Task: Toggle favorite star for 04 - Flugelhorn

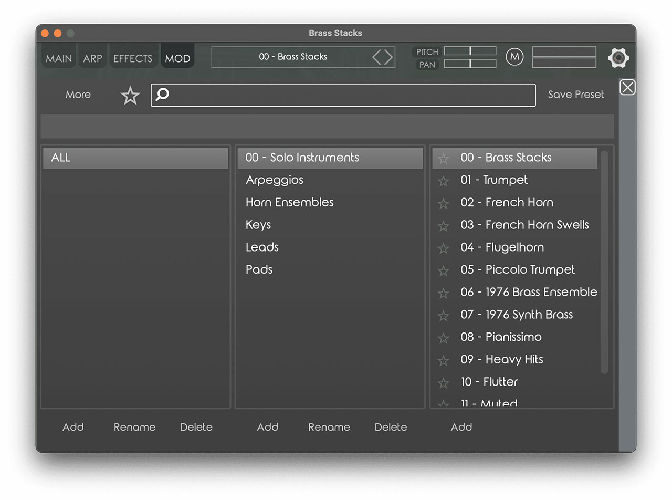Action: 444,248
